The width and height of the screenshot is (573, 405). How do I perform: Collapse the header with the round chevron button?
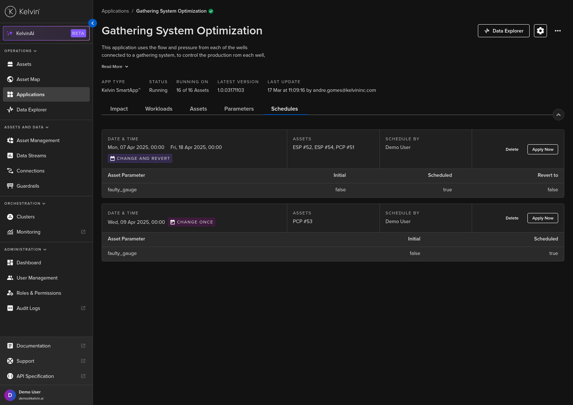[x=558, y=115]
